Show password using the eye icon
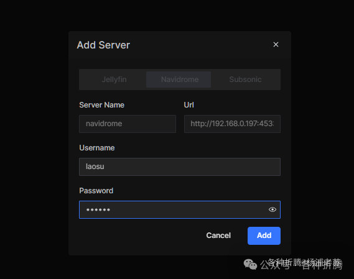 [272, 209]
